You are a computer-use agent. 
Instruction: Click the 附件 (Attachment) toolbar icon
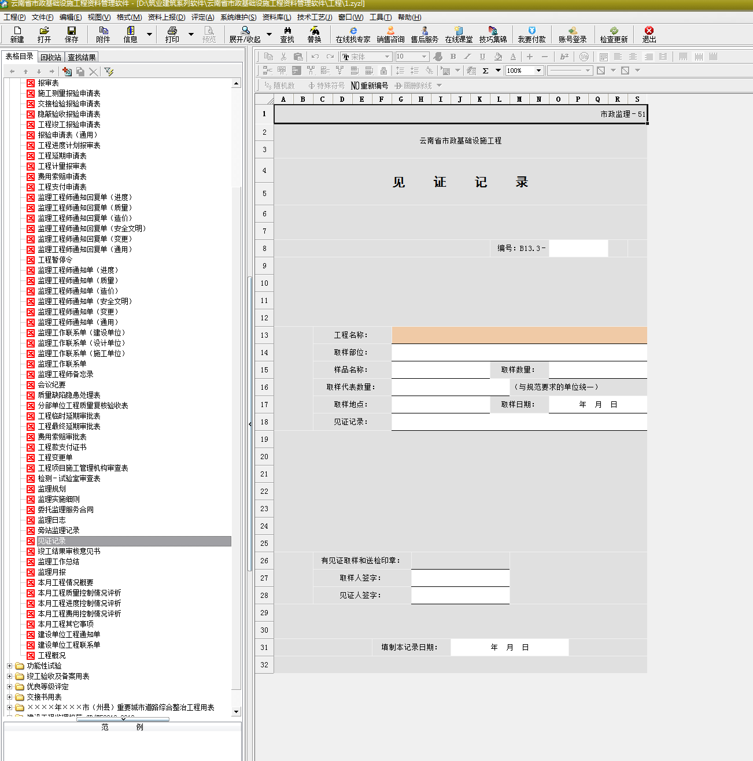pos(104,34)
